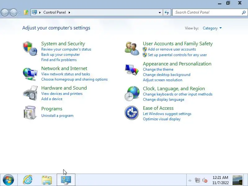Click the Forward navigation arrow button
This screenshot has height=186, width=248.
13,12
